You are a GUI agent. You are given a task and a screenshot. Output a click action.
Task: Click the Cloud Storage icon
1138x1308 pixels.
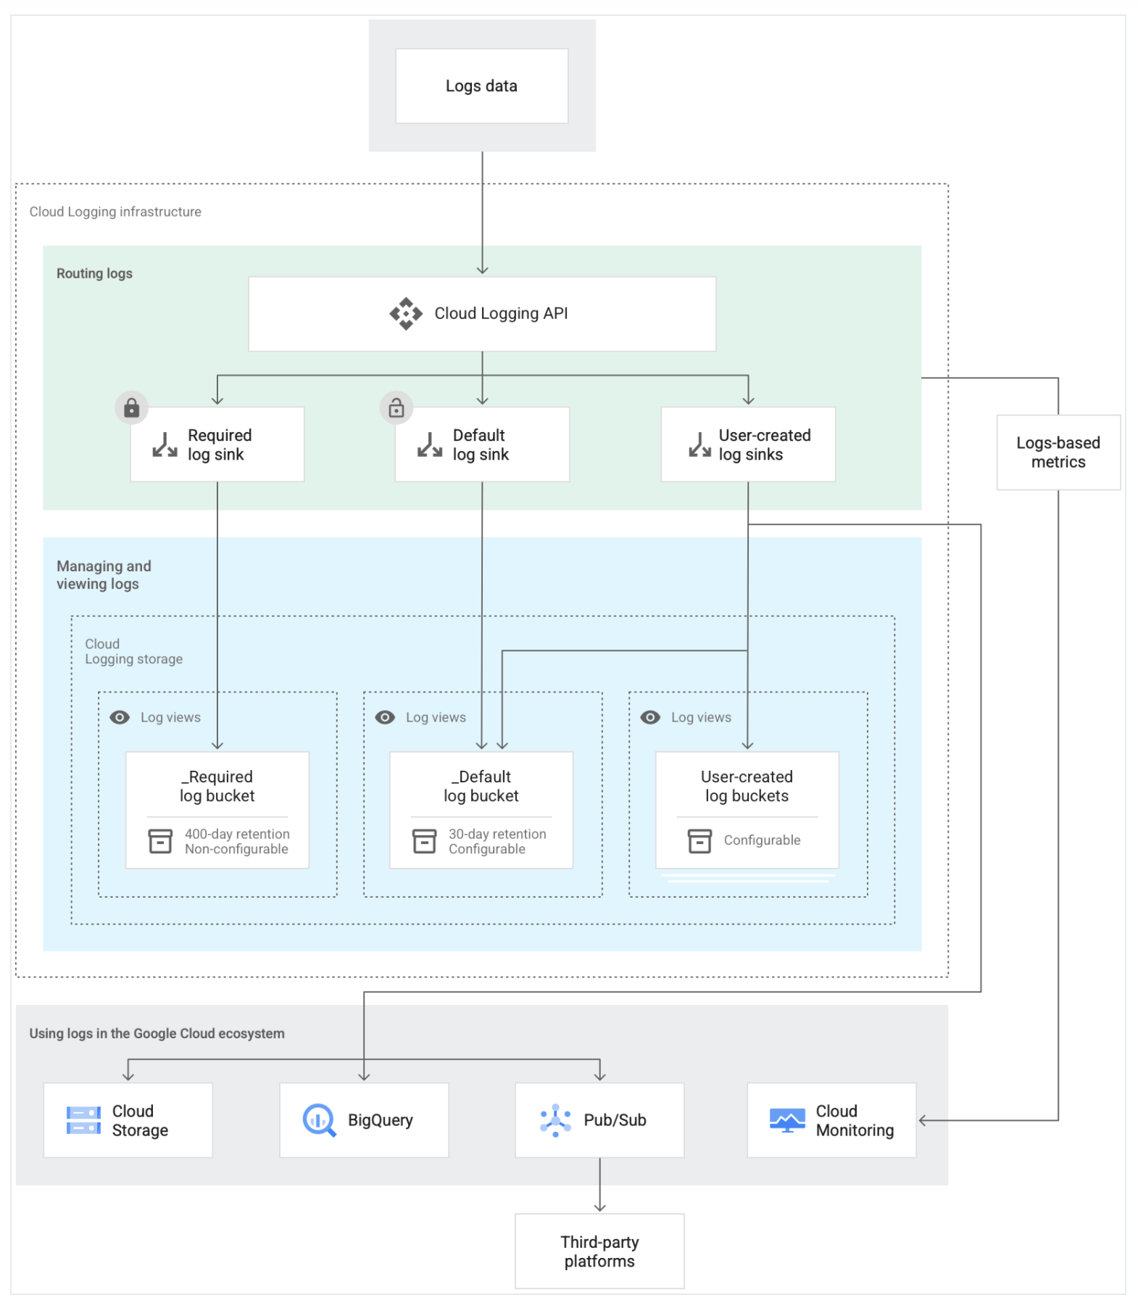pos(83,1120)
